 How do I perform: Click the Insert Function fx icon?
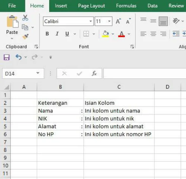[x=94, y=74]
